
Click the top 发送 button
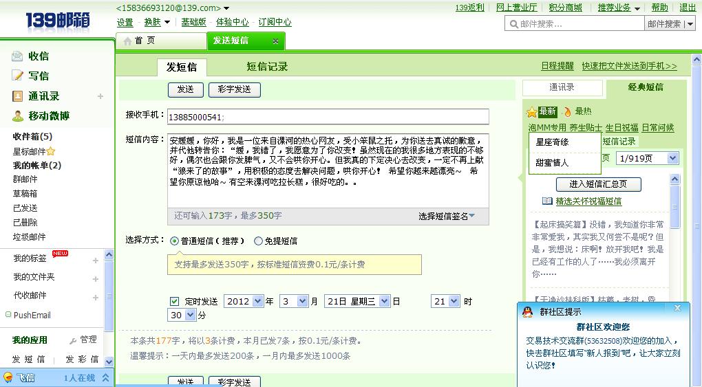pos(185,89)
